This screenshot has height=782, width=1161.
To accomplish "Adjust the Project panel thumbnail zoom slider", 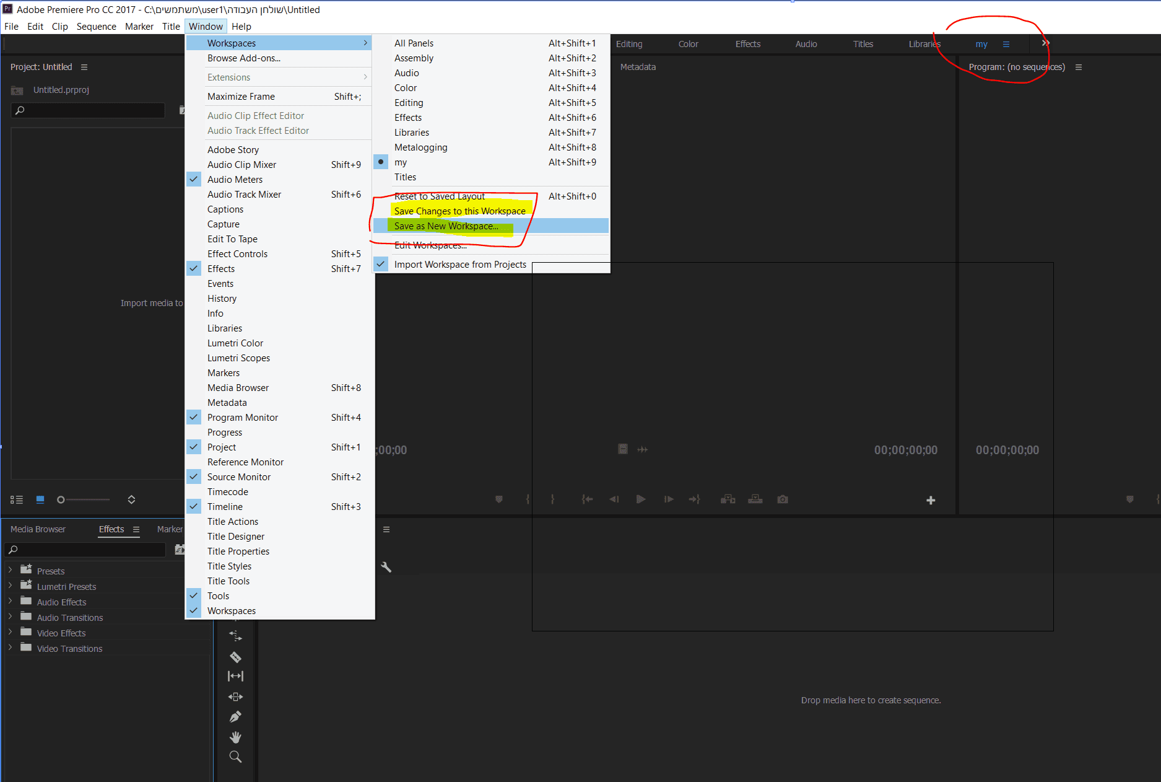I will point(84,499).
